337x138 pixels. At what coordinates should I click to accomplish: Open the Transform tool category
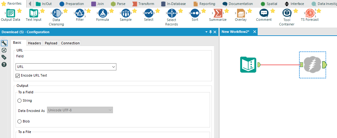tap(143, 4)
